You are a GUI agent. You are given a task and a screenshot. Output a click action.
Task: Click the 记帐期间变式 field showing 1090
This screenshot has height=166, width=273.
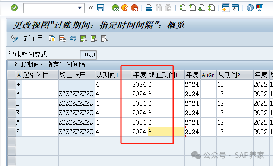tap(88, 55)
